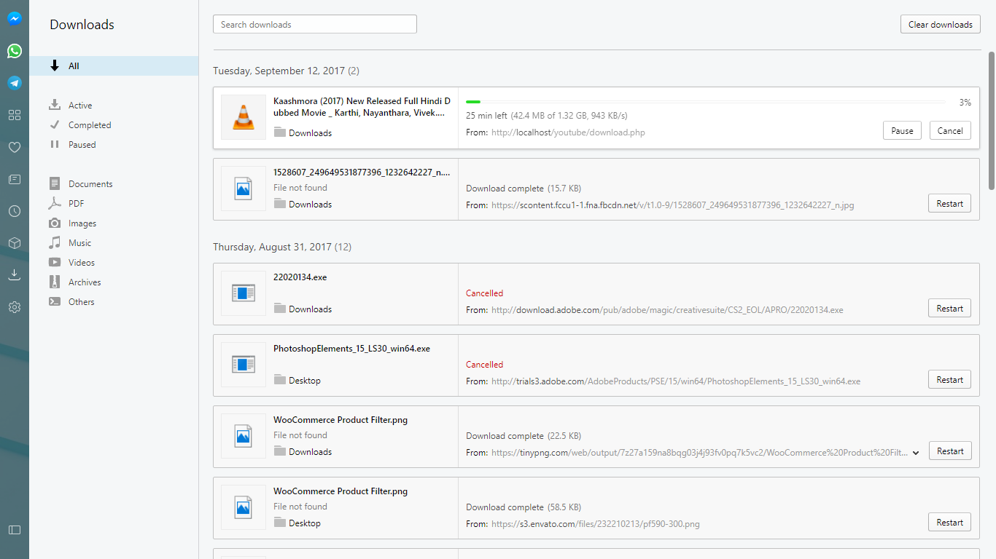Screen dimensions: 996x559
Task: Cancel the Kaashmora movie download
Action: pos(950,131)
